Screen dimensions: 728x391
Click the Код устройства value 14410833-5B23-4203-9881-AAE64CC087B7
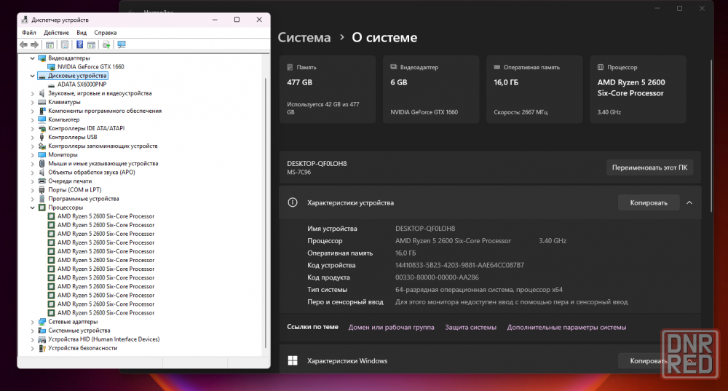click(x=459, y=265)
